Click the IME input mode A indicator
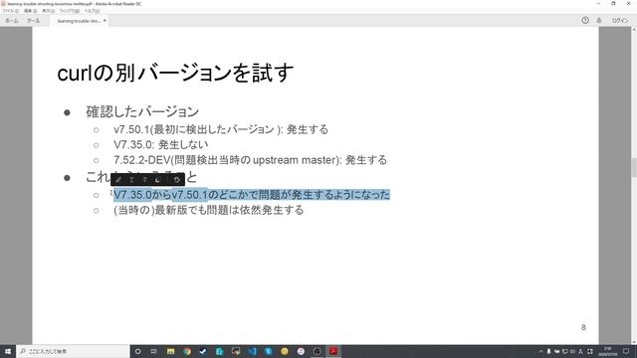The height and width of the screenshot is (358, 637). coord(580,351)
